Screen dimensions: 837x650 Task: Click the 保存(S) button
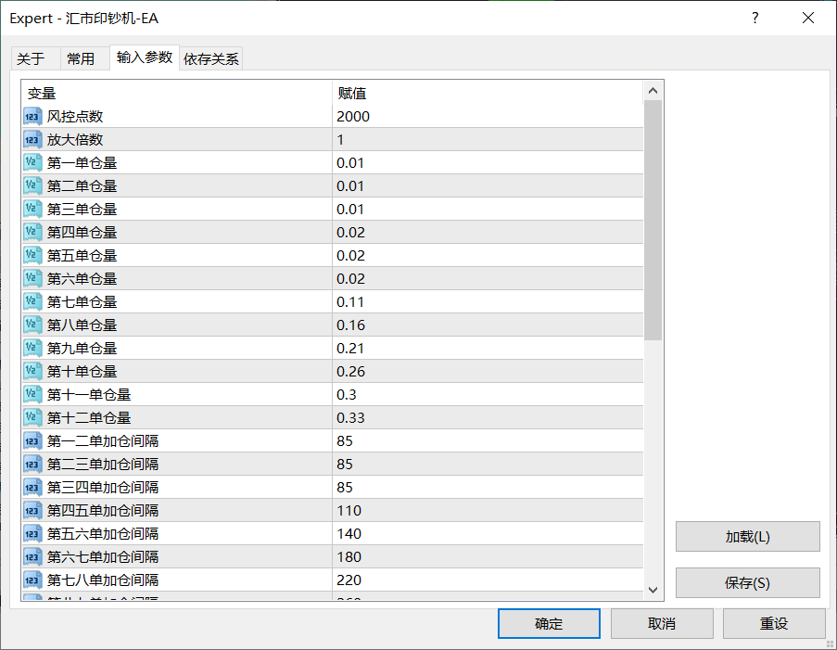click(747, 582)
